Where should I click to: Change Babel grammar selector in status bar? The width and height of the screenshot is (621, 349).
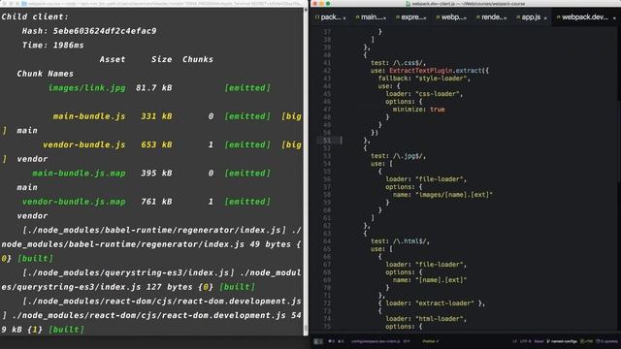pyautogui.click(x=539, y=341)
